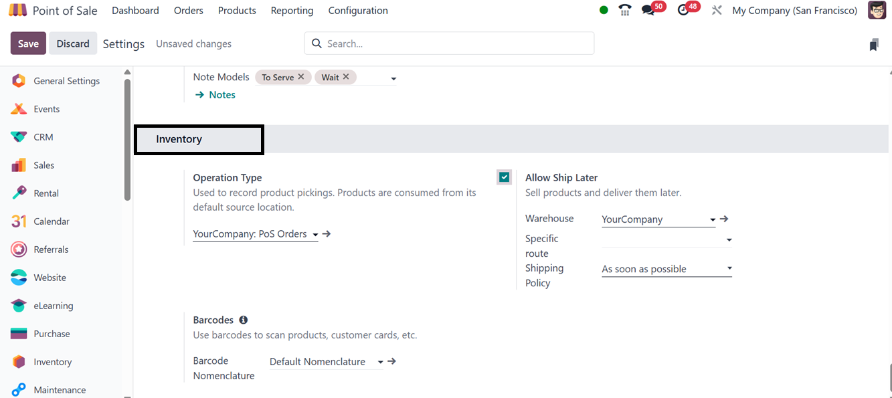Open CRM settings in sidebar

[43, 137]
